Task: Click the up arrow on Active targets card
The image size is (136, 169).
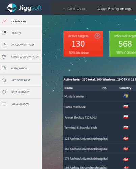Action: pos(97,36)
